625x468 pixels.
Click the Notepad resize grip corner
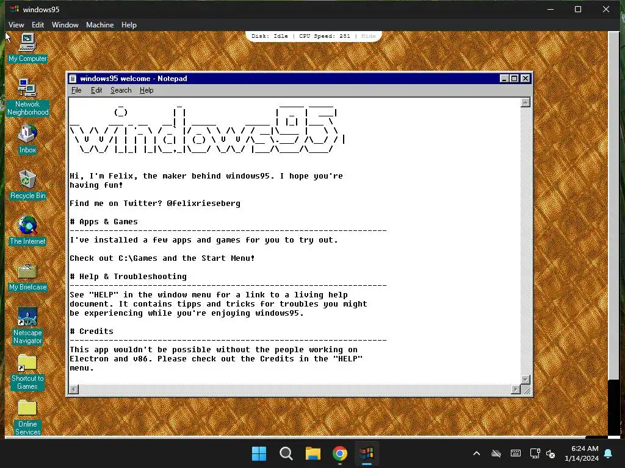point(527,391)
